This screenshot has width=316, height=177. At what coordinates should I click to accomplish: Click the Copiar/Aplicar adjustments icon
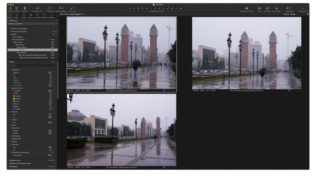click(287, 9)
